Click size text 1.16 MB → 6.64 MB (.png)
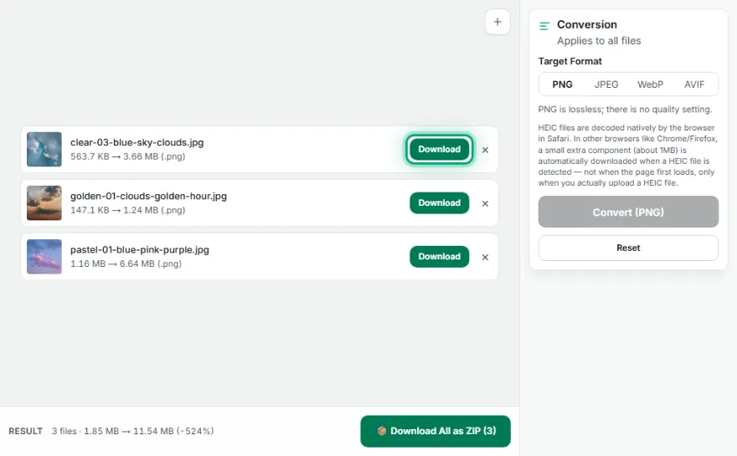The width and height of the screenshot is (737, 456). (126, 264)
